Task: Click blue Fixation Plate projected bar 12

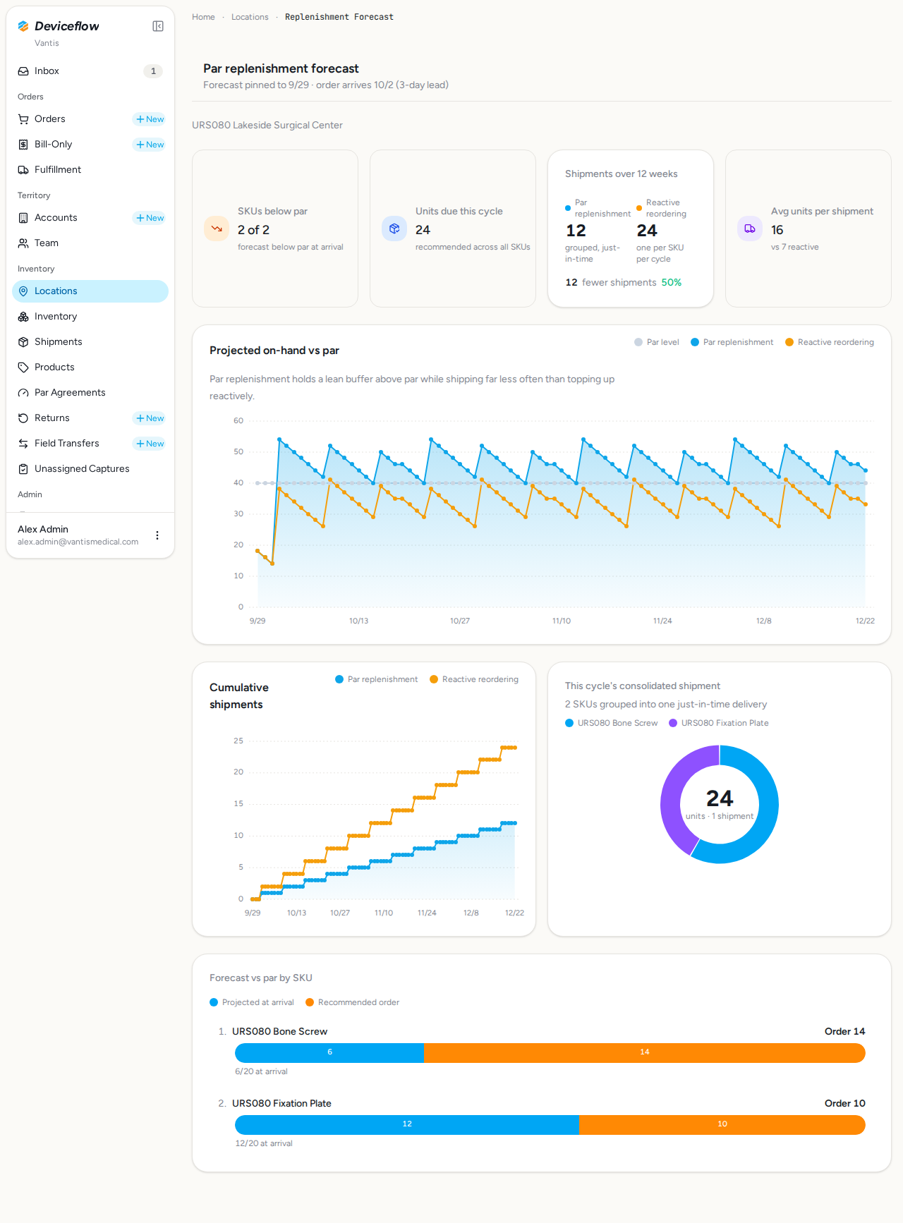Action: tap(407, 1124)
